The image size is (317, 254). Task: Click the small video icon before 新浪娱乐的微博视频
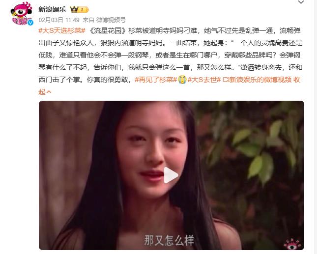coord(226,80)
